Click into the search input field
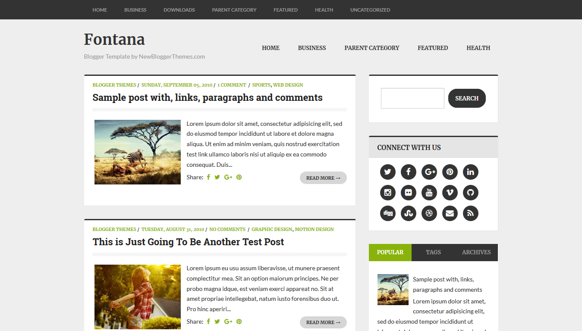582x331 pixels. [412, 98]
